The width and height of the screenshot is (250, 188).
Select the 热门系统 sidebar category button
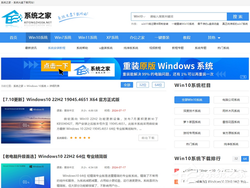pyautogui.click(x=192, y=144)
